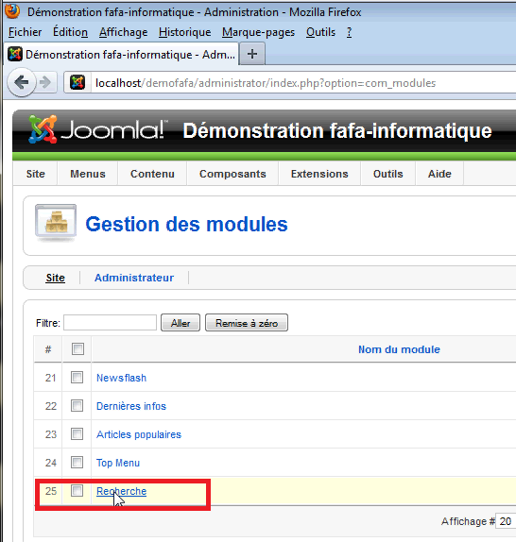Open the Extensions menu

pos(319,174)
